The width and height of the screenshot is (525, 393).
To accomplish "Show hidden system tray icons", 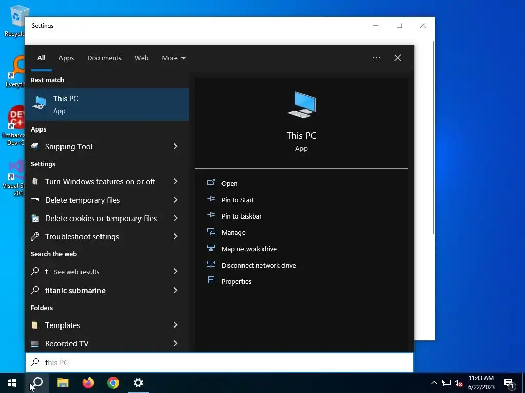I will pyautogui.click(x=434, y=383).
